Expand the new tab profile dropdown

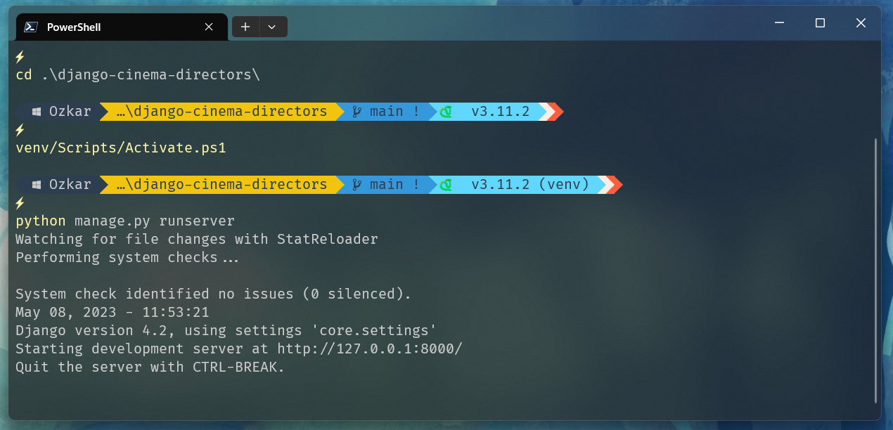tap(273, 27)
